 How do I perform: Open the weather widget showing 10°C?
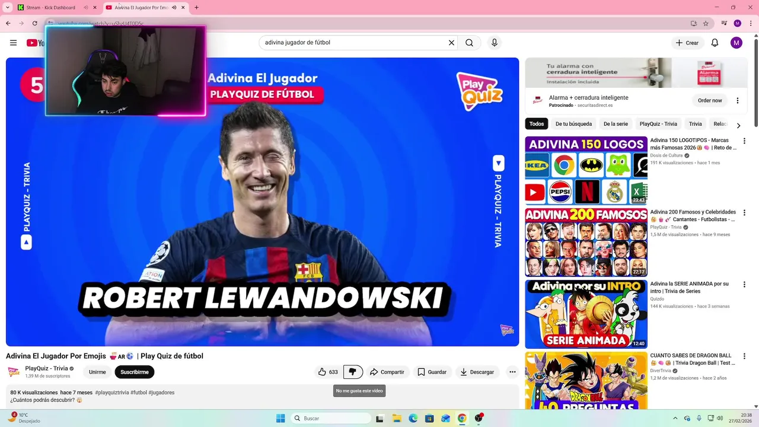pos(24,418)
